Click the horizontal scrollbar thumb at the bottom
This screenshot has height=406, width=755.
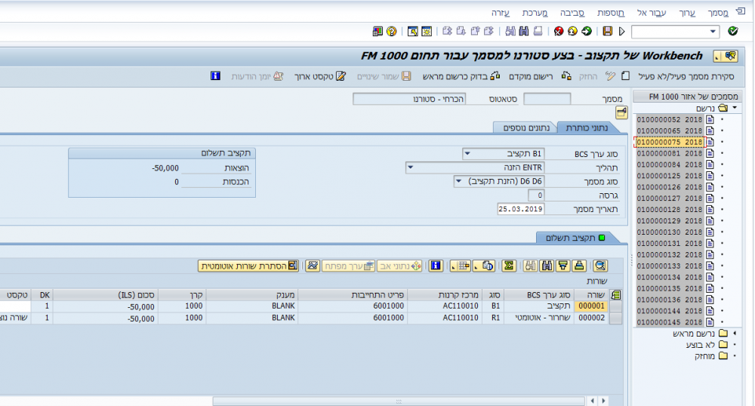click(398, 401)
